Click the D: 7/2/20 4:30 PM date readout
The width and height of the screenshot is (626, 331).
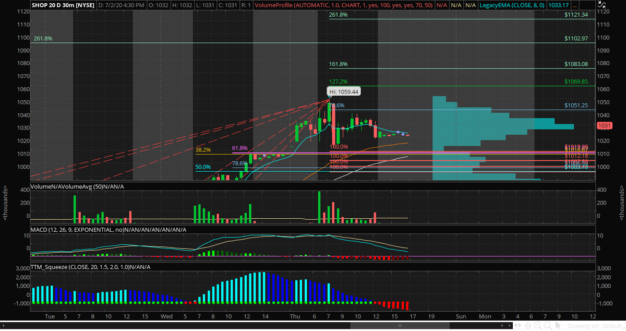[120, 5]
